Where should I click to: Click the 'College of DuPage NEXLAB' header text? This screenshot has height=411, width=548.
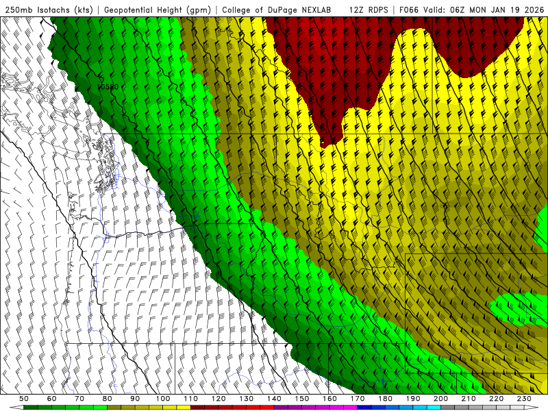click(x=277, y=10)
